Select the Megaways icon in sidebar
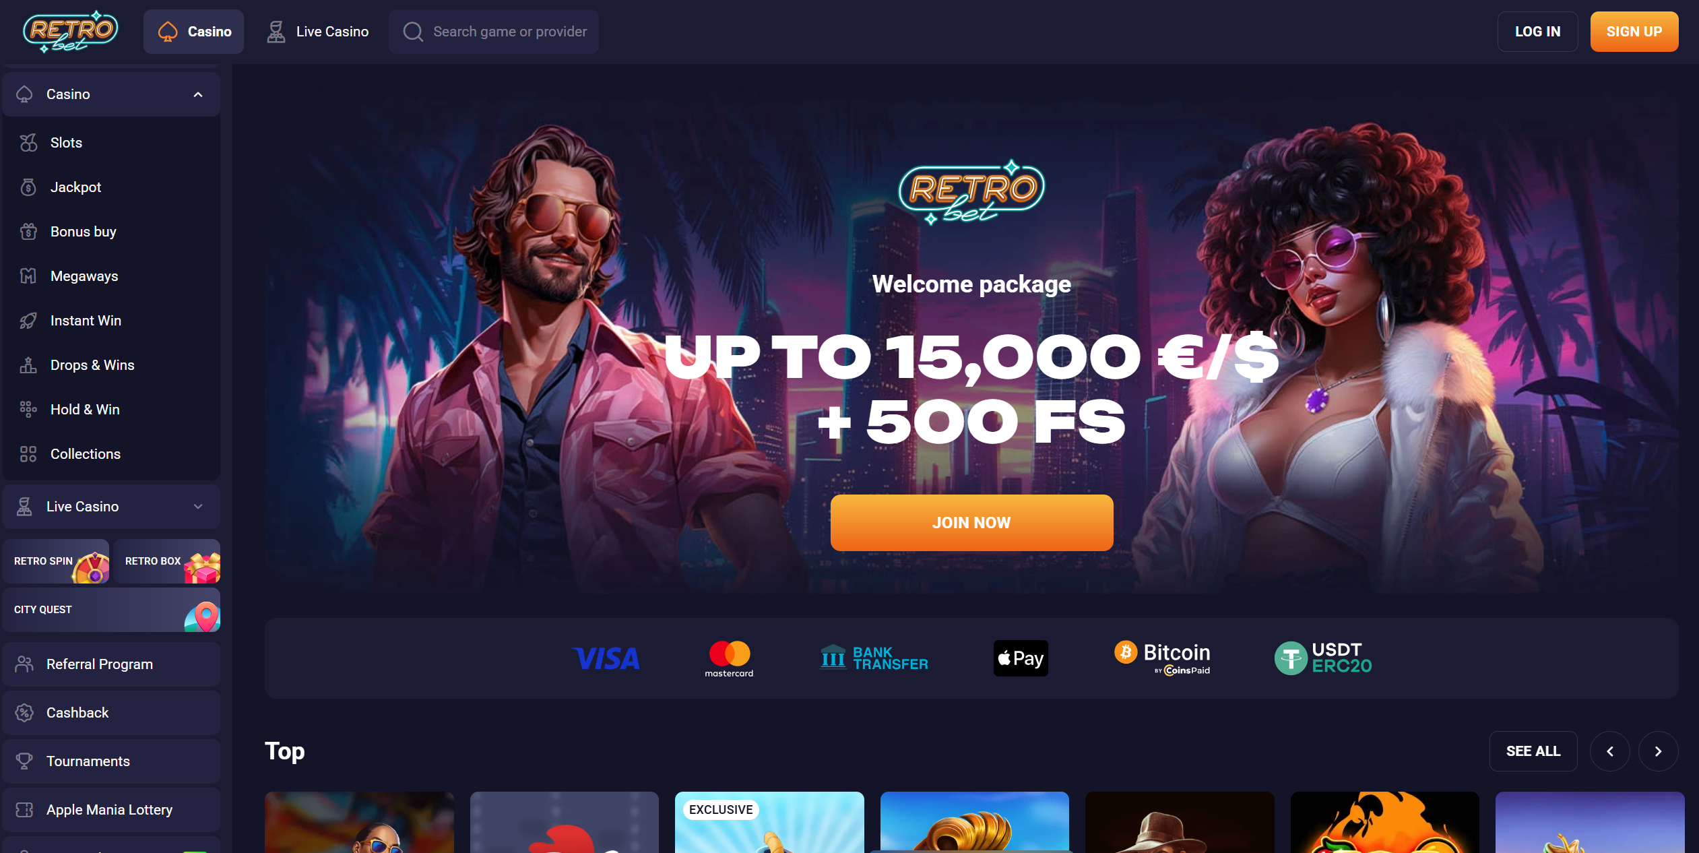1699x853 pixels. pos(28,276)
